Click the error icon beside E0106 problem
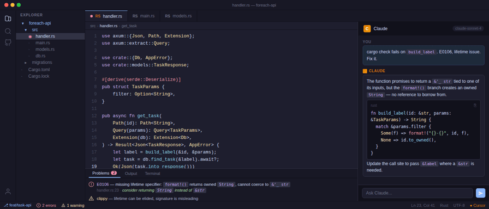 pyautogui.click(x=91, y=185)
